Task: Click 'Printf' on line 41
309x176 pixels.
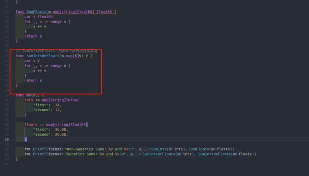Action: click(x=40, y=149)
